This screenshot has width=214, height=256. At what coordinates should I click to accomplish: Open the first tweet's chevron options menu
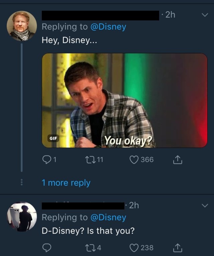point(205,15)
